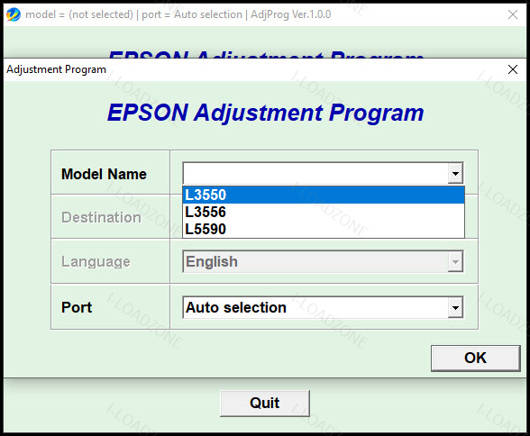Viewport: 530px width, 436px height.
Task: Open the disabled Language dropdown arrow
Action: (455, 262)
